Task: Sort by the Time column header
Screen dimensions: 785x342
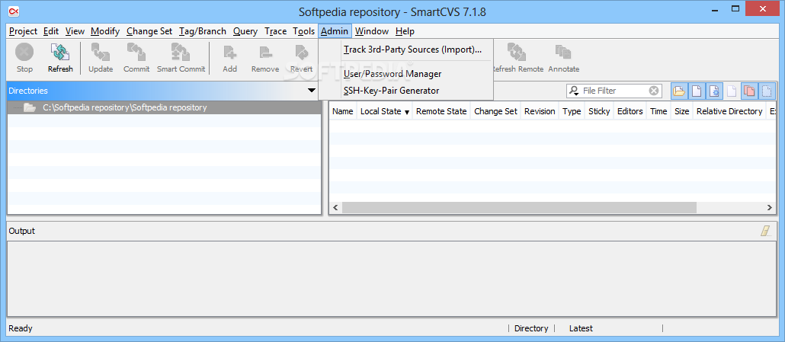Action: click(658, 111)
